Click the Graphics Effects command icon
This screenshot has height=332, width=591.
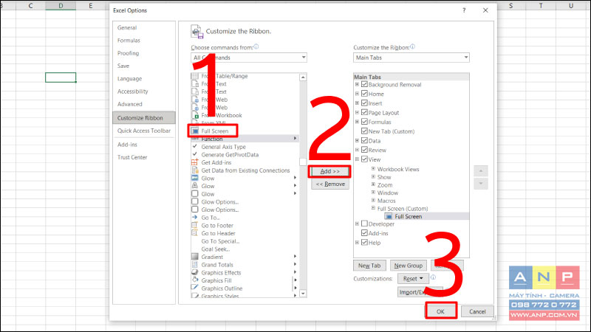pyautogui.click(x=194, y=272)
